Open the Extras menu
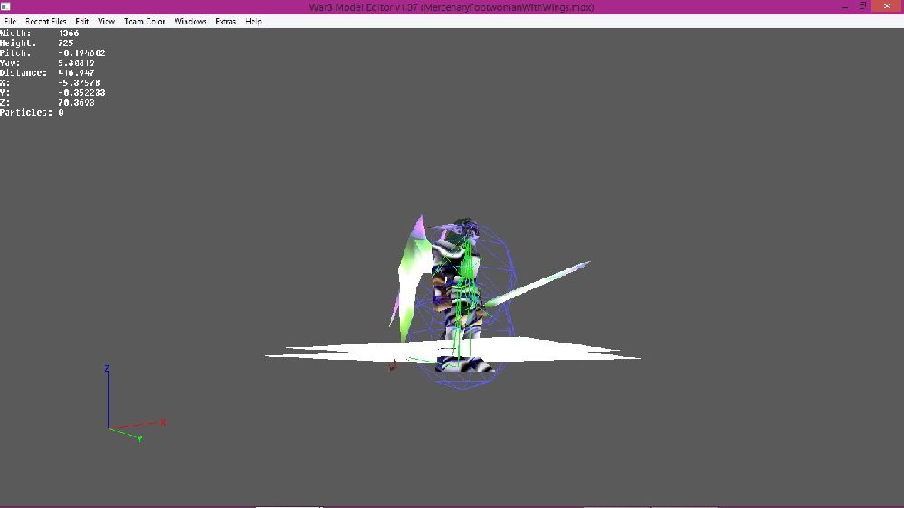The image size is (904, 508). coord(225,22)
